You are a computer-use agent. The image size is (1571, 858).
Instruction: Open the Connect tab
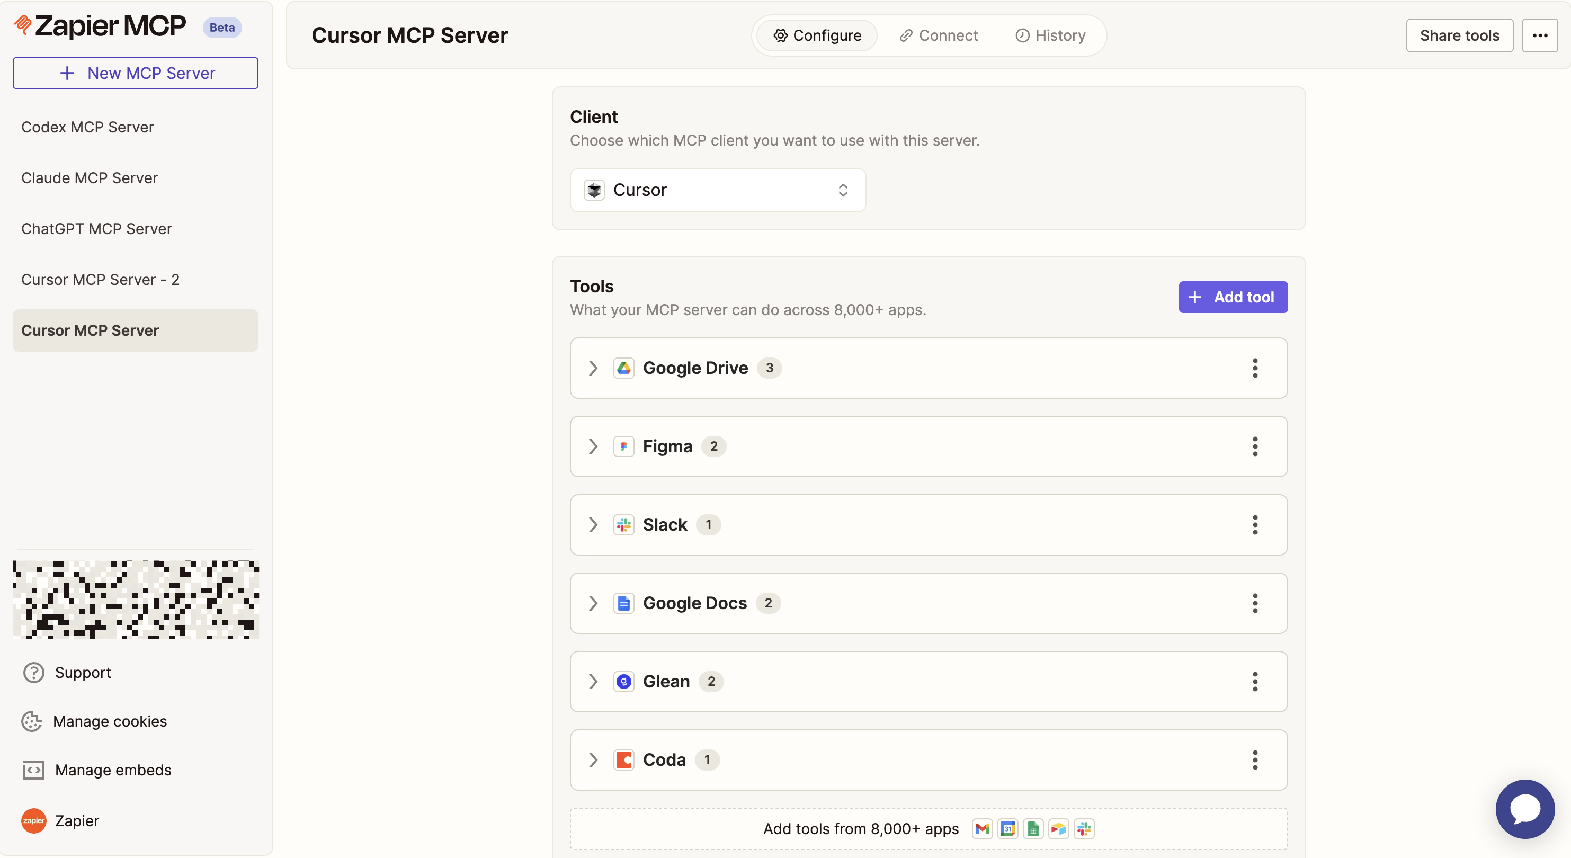(938, 35)
